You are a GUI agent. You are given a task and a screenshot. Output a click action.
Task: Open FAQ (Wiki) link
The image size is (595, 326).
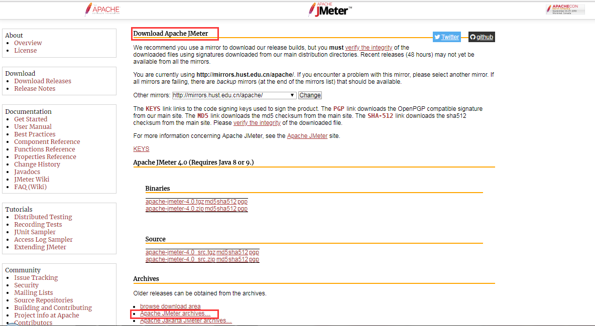(x=30, y=187)
